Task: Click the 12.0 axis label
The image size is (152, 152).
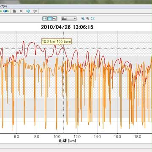Action: [77, 137]
